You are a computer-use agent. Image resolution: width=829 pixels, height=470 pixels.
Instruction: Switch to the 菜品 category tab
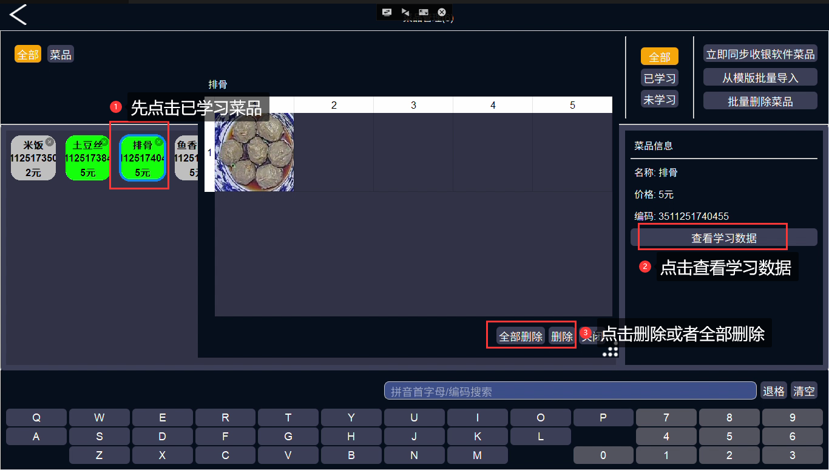pos(61,55)
